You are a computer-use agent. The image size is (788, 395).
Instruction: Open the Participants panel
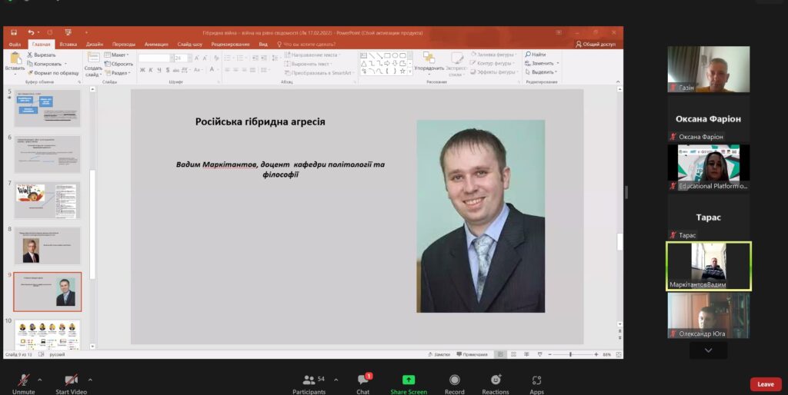pos(309,380)
